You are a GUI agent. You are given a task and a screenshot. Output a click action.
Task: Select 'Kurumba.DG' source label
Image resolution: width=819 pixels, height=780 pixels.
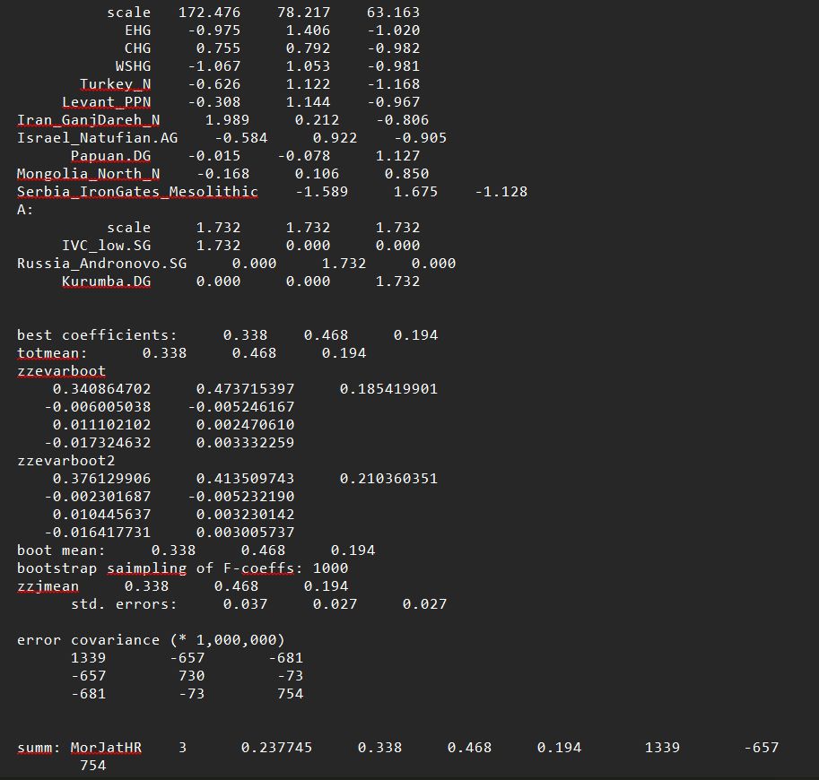(x=107, y=282)
